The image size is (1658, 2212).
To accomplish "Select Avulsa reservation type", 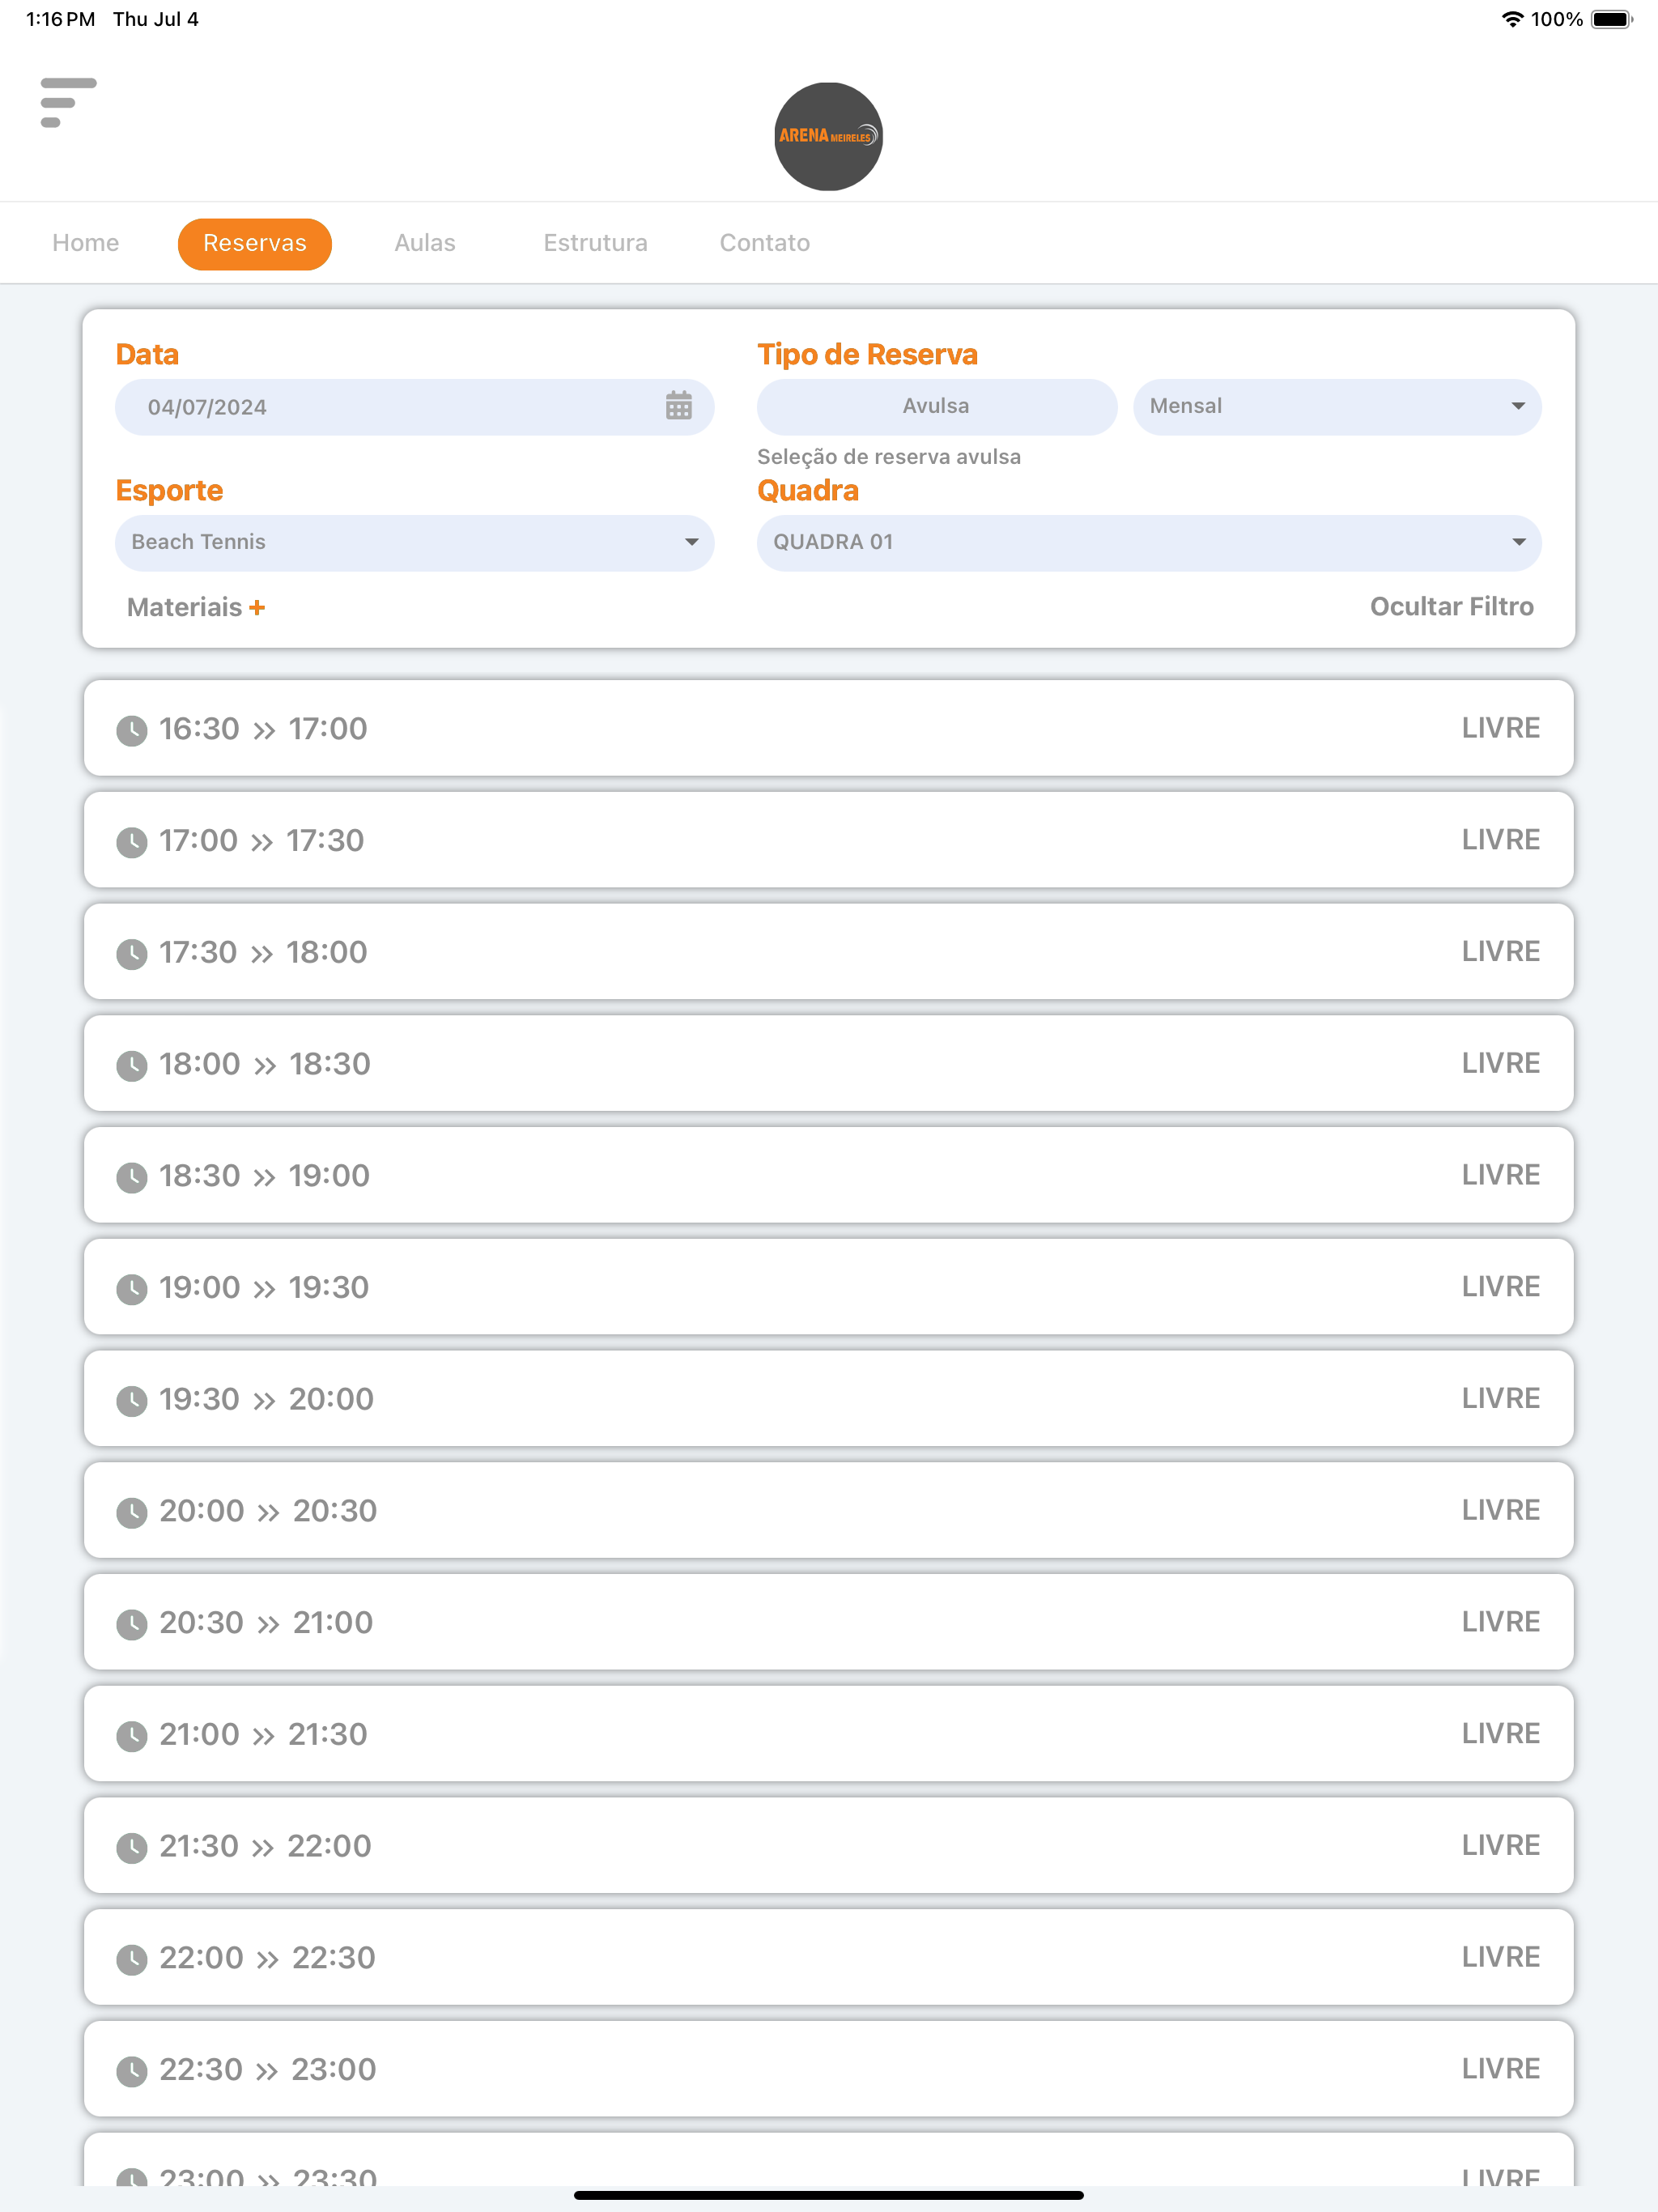I will pyautogui.click(x=936, y=406).
